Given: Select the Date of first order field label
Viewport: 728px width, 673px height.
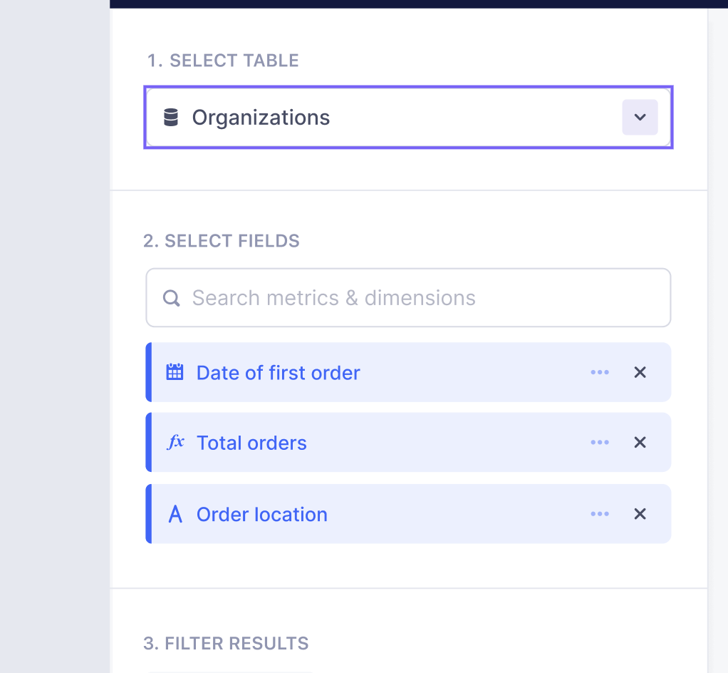Looking at the screenshot, I should 278,371.
